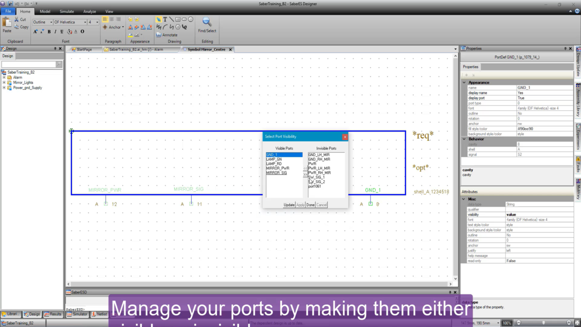Viewport: 581px width, 327px height.
Task: Open the Find/Select magnifier tool
Action: [207, 25]
